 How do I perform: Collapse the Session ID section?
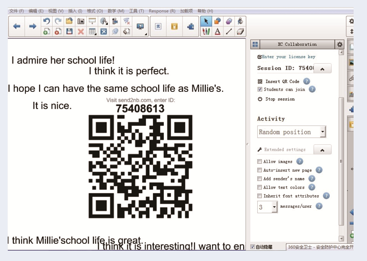point(322,69)
